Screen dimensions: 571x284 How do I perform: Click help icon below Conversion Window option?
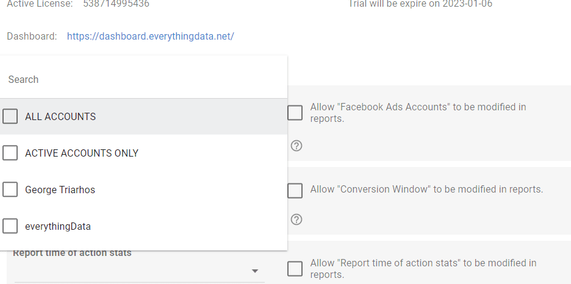click(x=296, y=219)
